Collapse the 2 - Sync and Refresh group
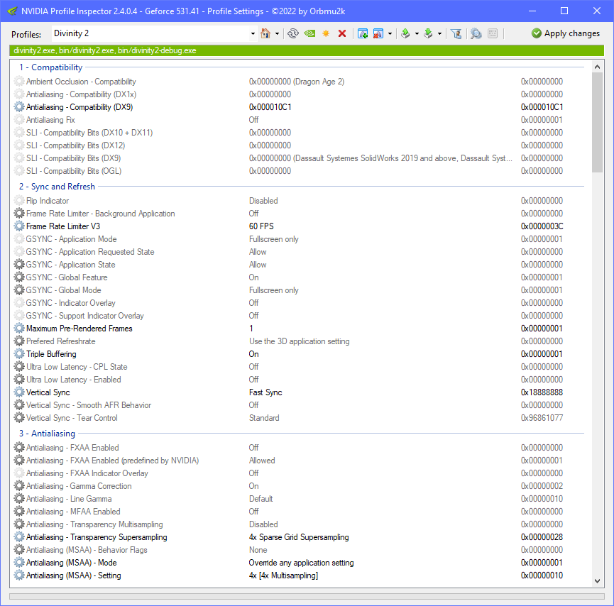Viewport: 614px width, 606px height. [57, 187]
